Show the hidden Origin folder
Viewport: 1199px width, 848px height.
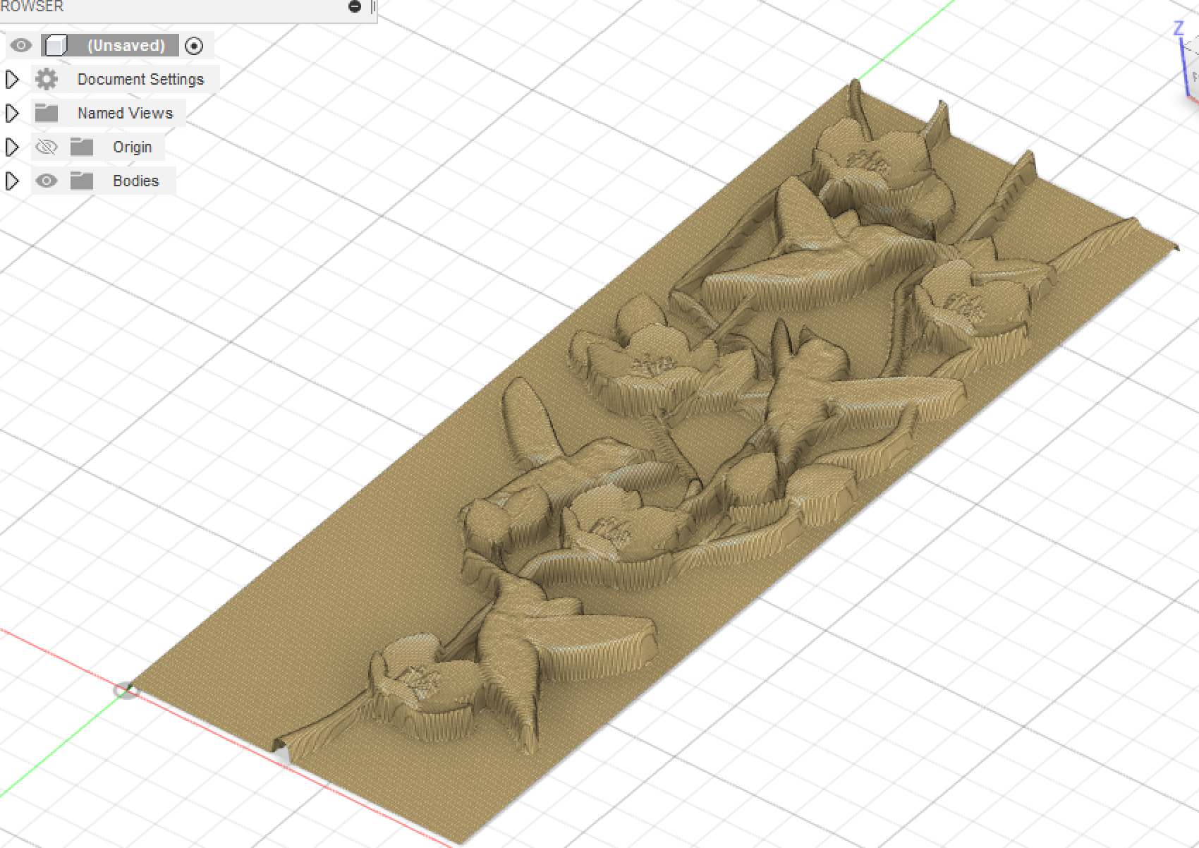click(47, 147)
